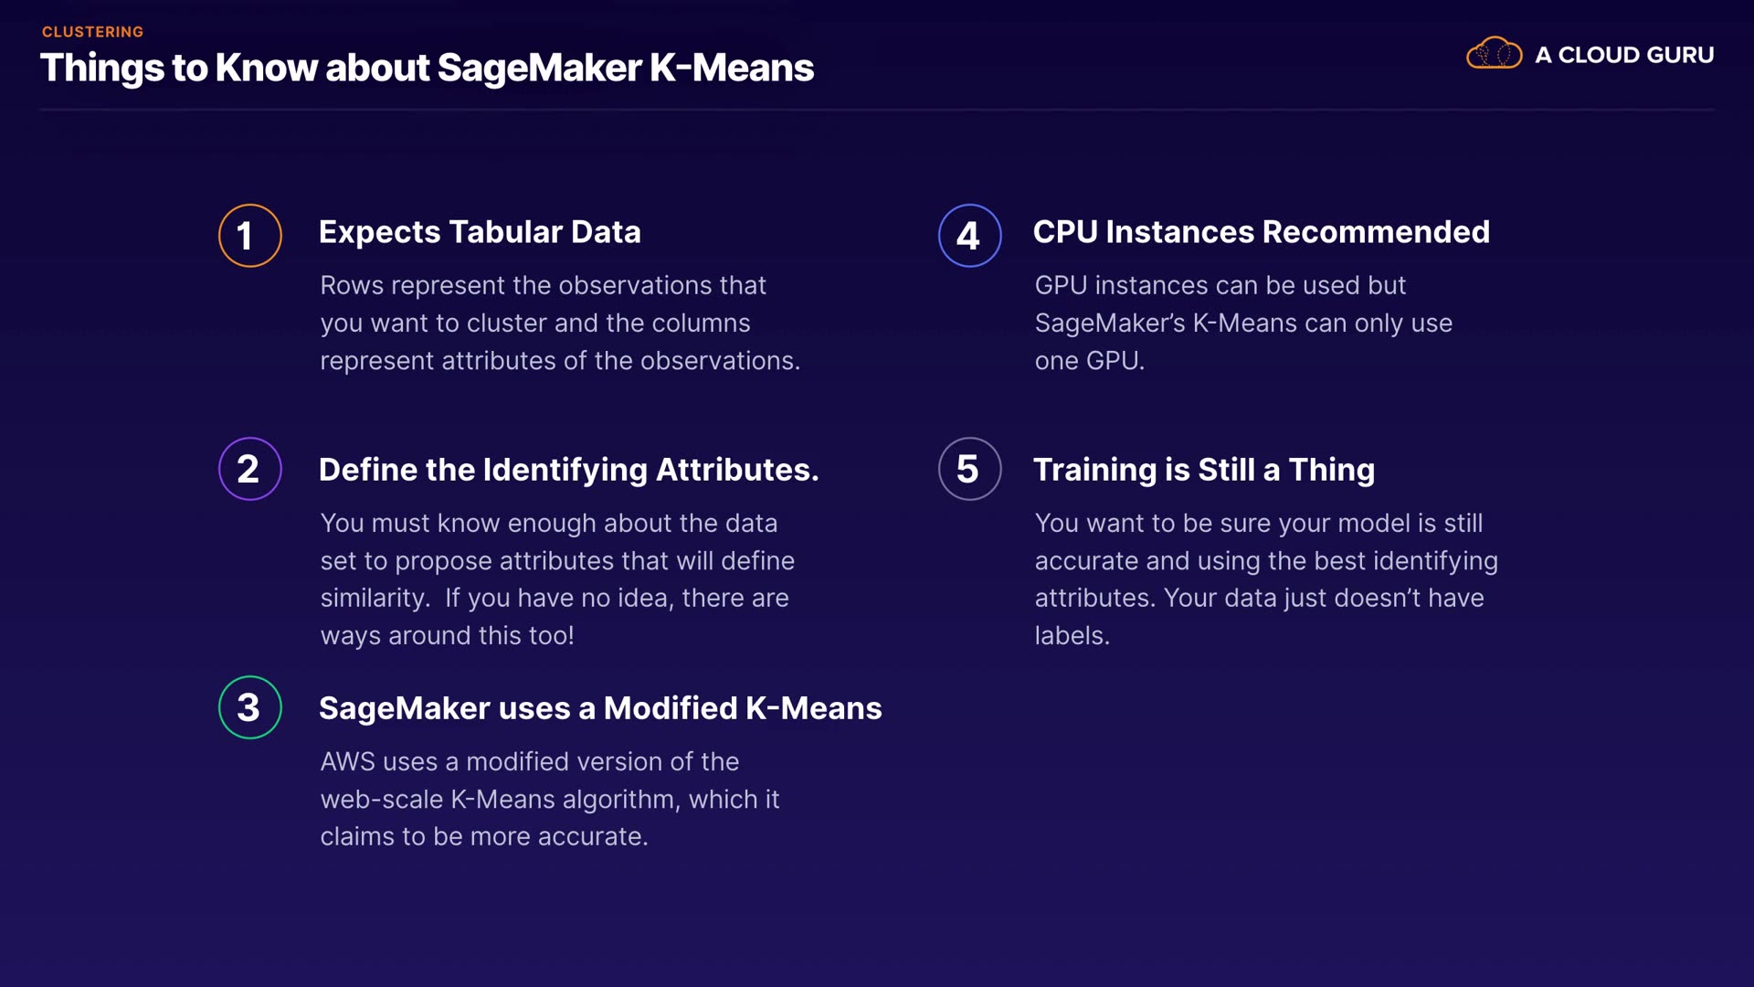Viewport: 1754px width, 987px height.
Task: Click the orange circled number 1 icon
Action: click(x=249, y=236)
